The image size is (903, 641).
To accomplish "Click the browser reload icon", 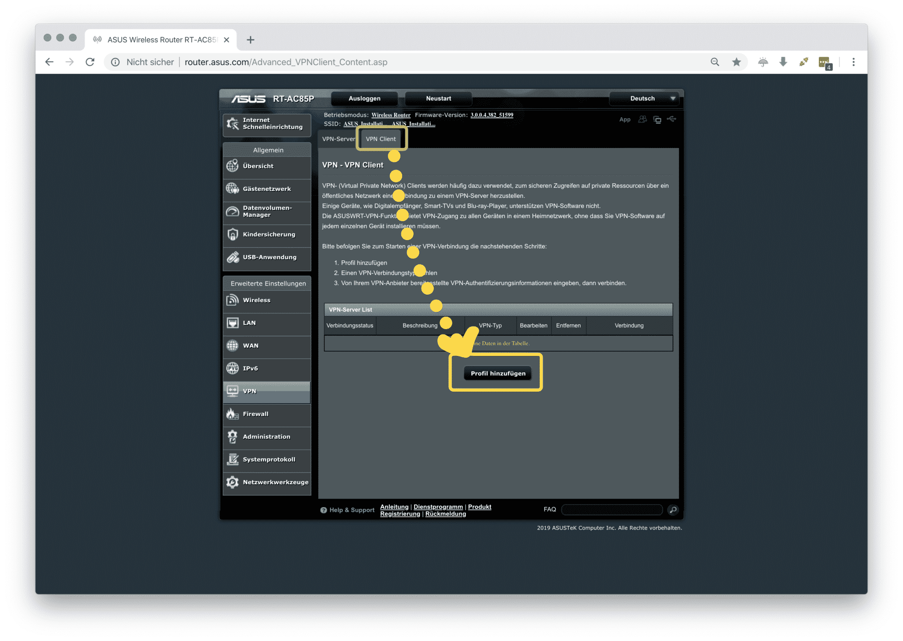I will (x=90, y=62).
